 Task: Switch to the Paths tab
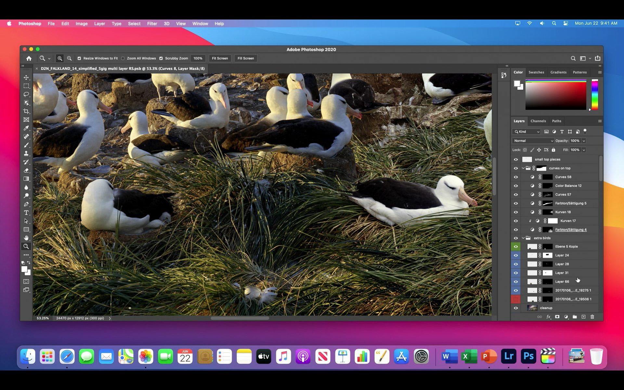pos(556,121)
